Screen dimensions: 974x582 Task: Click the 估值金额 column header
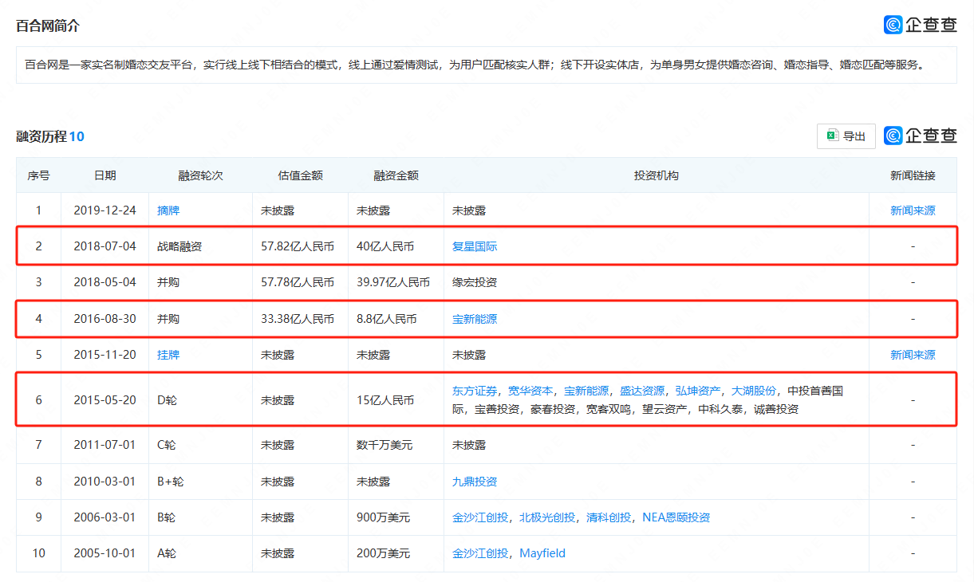coord(300,175)
